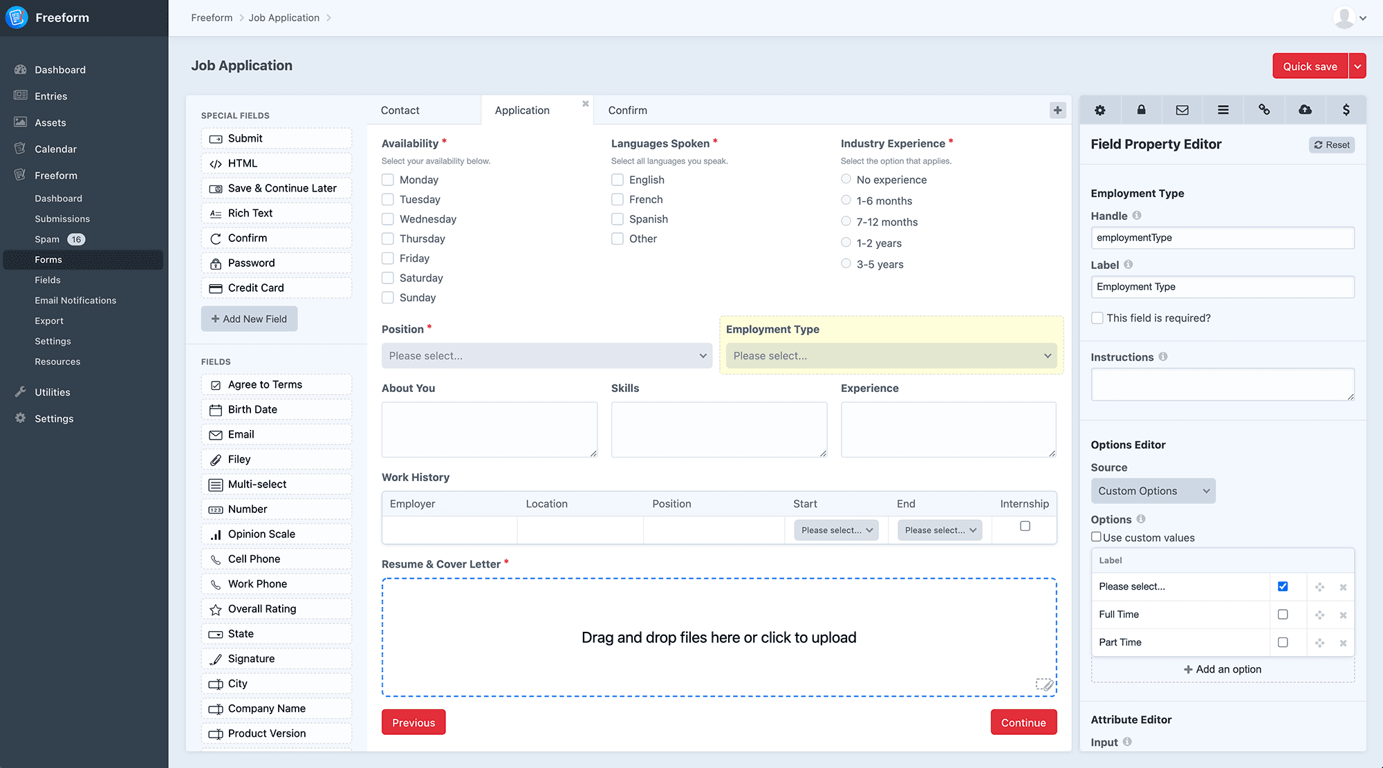
Task: Check the Monday availability checkbox
Action: click(x=387, y=179)
